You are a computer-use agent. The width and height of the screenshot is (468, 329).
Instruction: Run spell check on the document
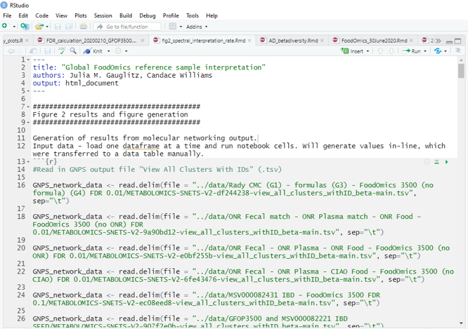pos(62,51)
